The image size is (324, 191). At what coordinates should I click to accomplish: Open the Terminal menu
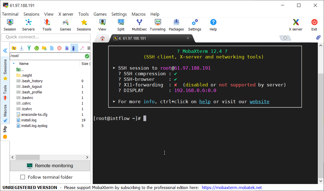click(x=10, y=14)
